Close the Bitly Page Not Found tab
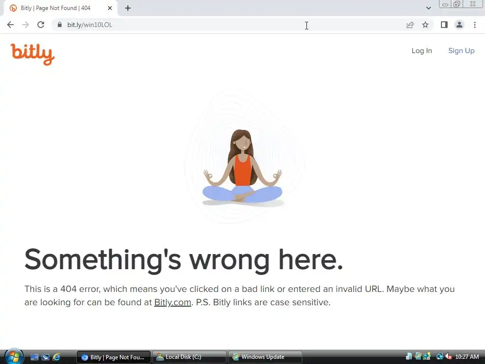This screenshot has height=364, width=485. click(110, 8)
